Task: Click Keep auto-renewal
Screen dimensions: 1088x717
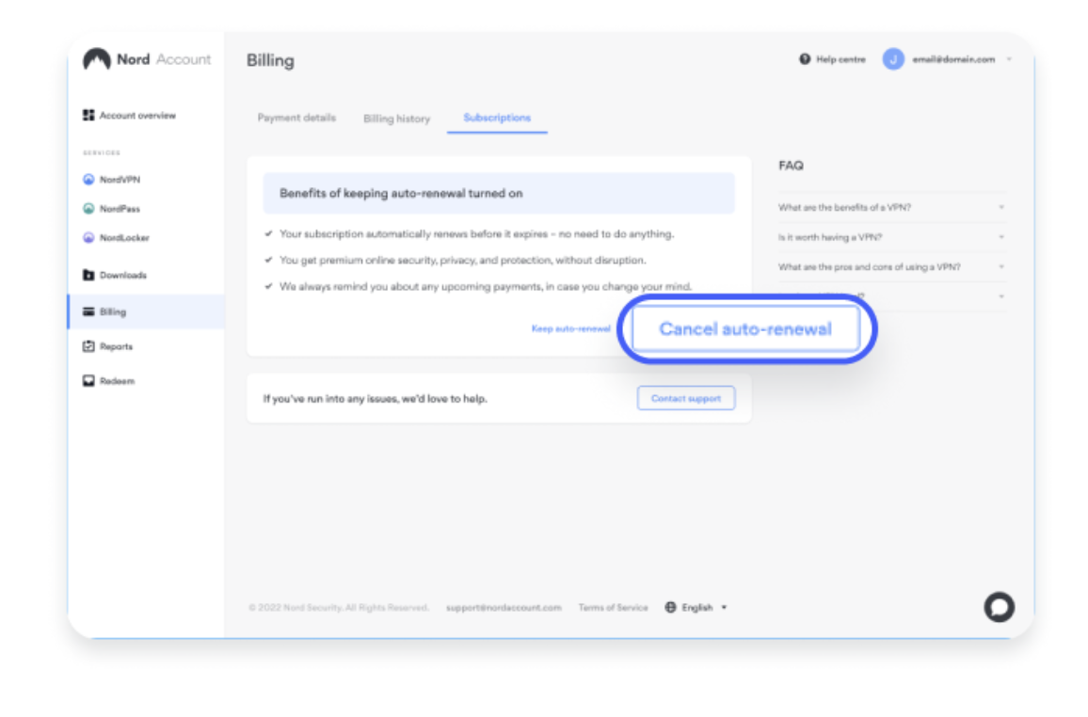Action: (x=570, y=328)
